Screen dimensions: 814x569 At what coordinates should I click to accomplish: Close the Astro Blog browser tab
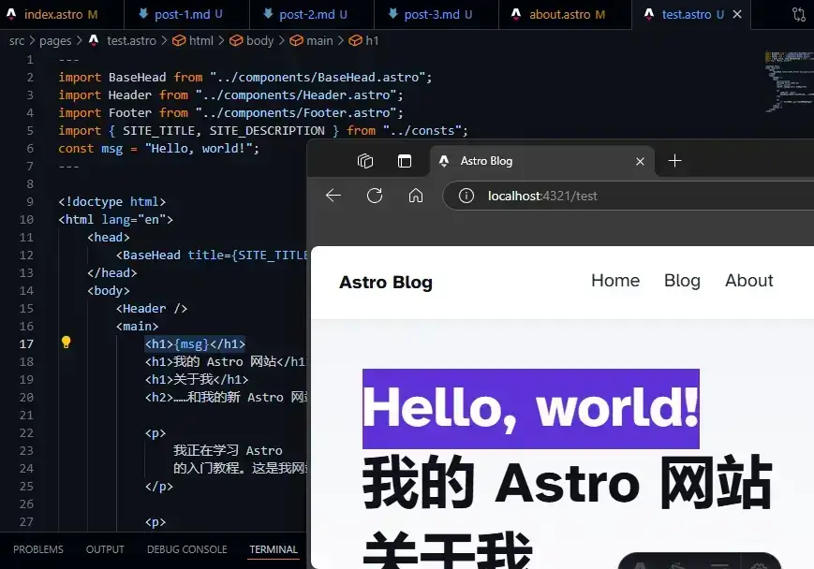tap(640, 161)
